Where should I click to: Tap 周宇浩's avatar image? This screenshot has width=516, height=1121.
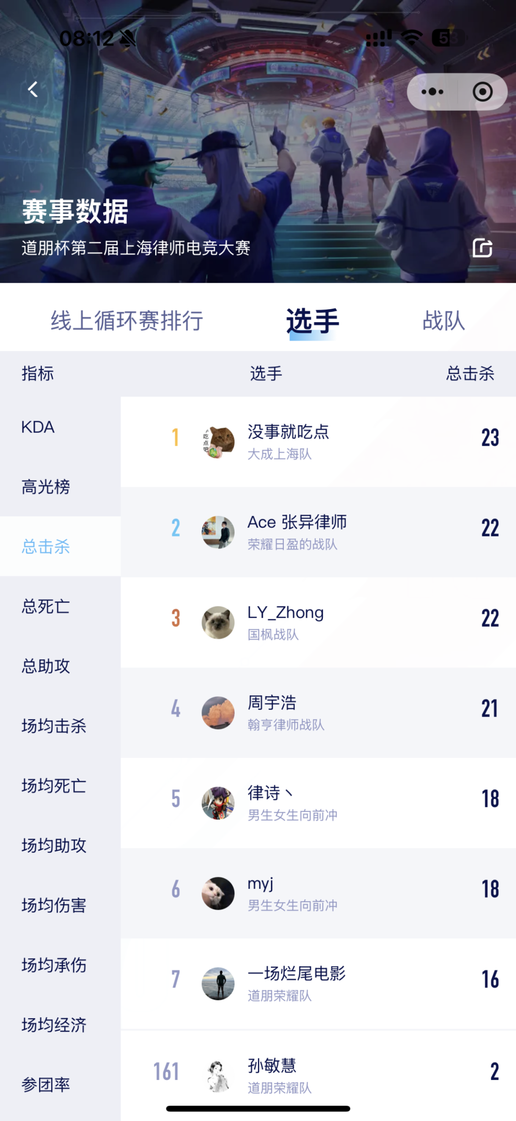tap(218, 713)
